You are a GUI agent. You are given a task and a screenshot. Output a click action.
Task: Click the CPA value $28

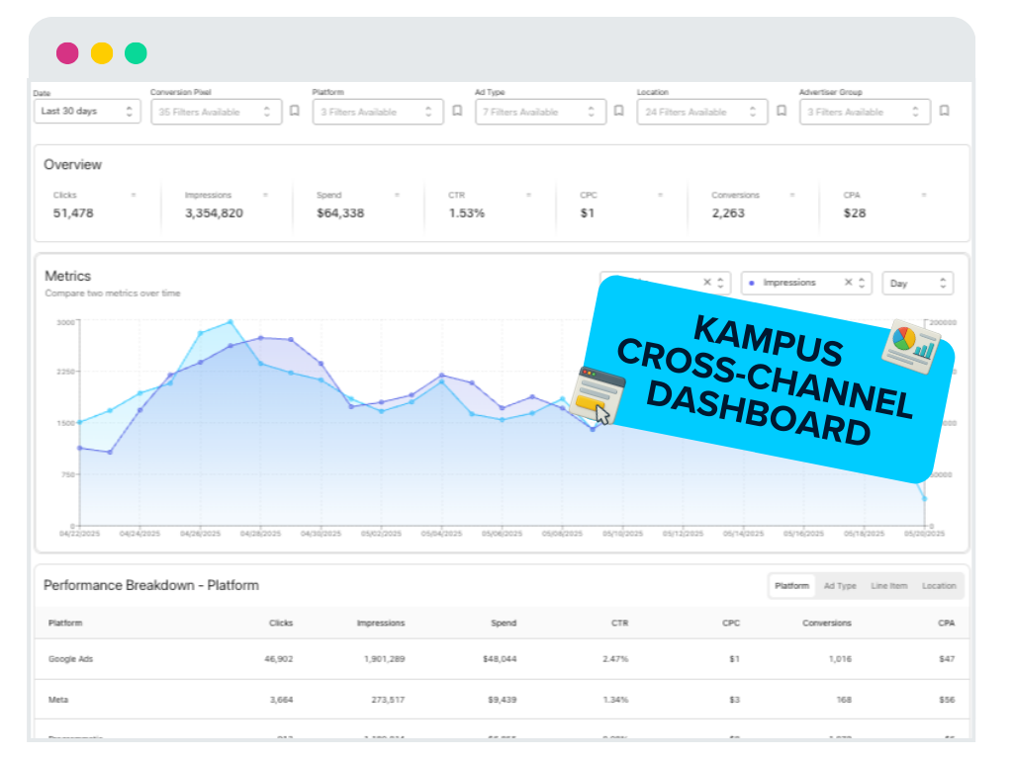click(x=854, y=213)
